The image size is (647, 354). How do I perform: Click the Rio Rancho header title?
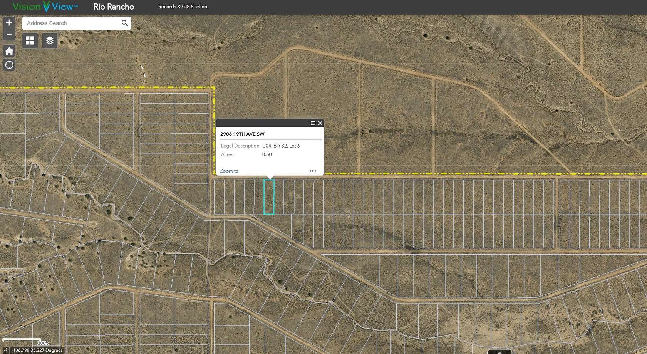pos(113,7)
